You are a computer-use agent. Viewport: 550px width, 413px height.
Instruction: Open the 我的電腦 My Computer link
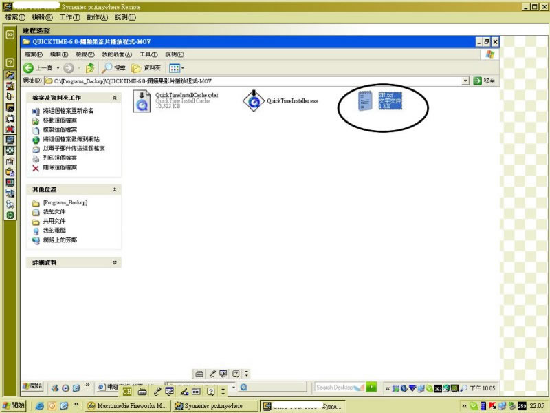pos(54,231)
